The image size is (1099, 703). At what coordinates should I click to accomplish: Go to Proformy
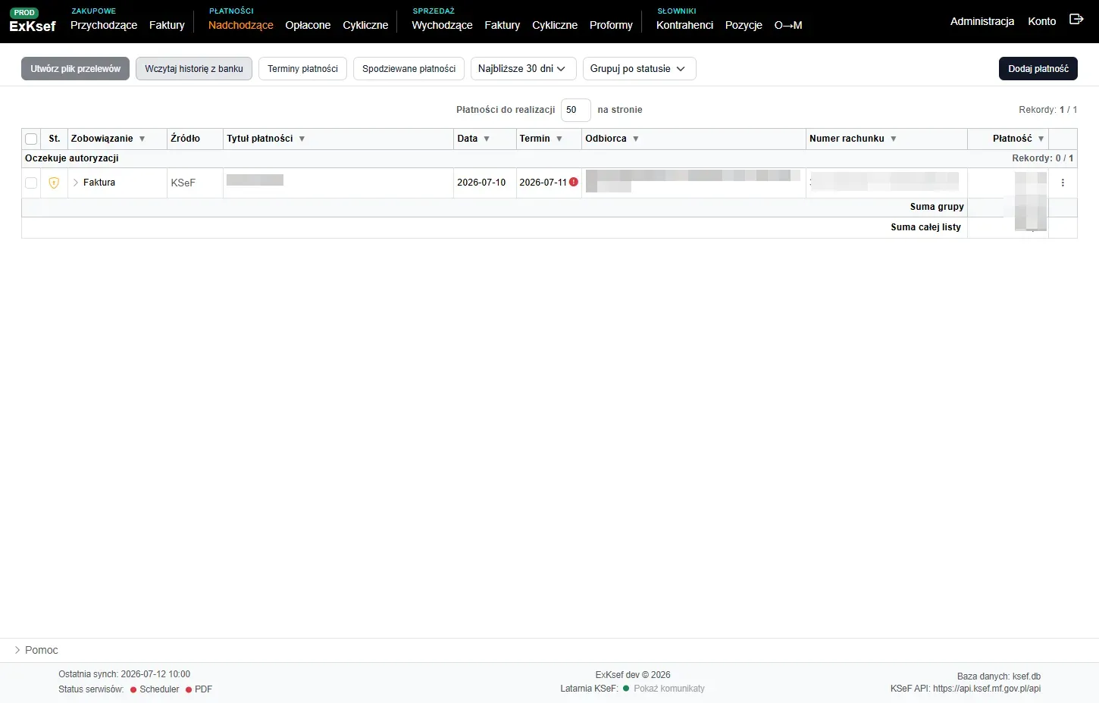[x=611, y=25]
